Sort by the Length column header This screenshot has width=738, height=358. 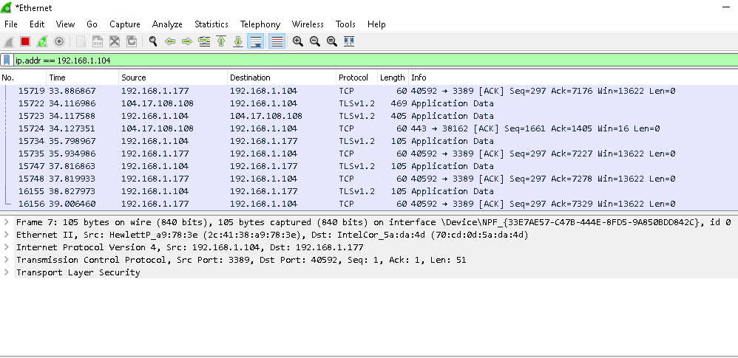393,78
